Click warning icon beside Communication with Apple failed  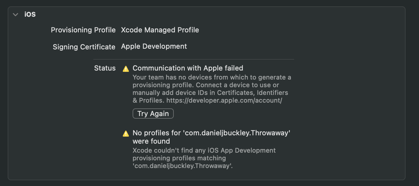click(x=126, y=69)
